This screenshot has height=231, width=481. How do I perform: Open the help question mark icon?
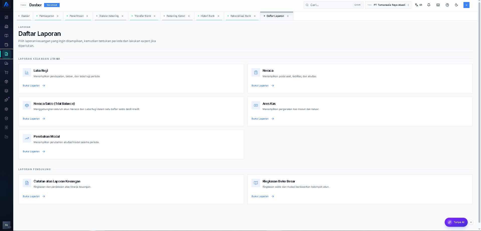point(447,5)
